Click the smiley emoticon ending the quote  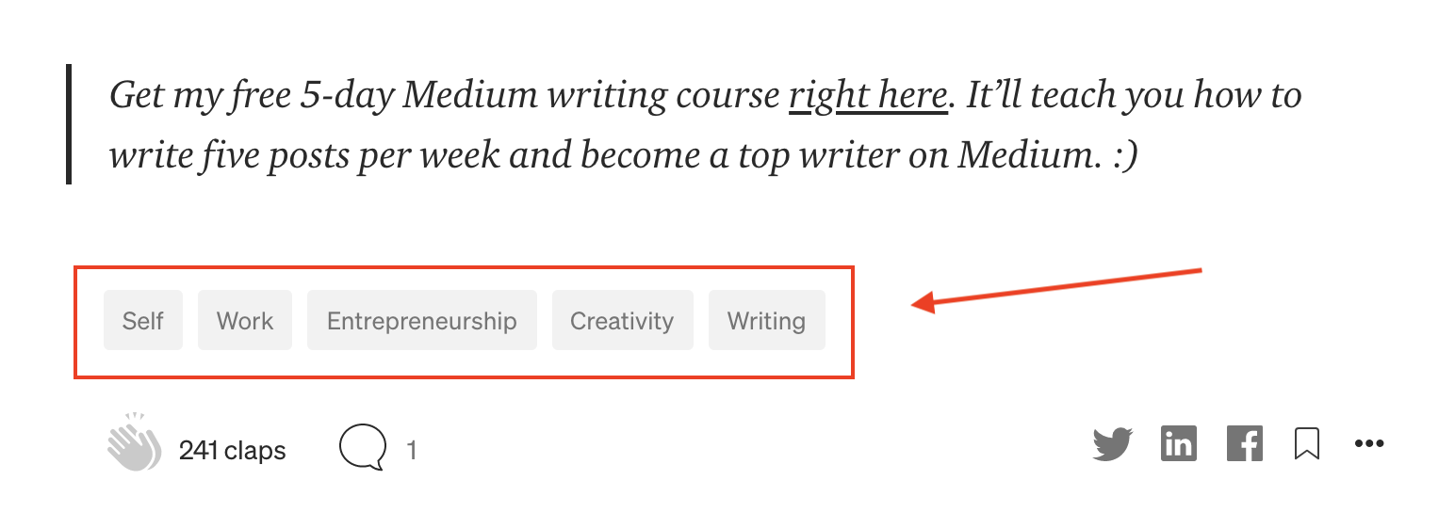pyautogui.click(x=1125, y=156)
